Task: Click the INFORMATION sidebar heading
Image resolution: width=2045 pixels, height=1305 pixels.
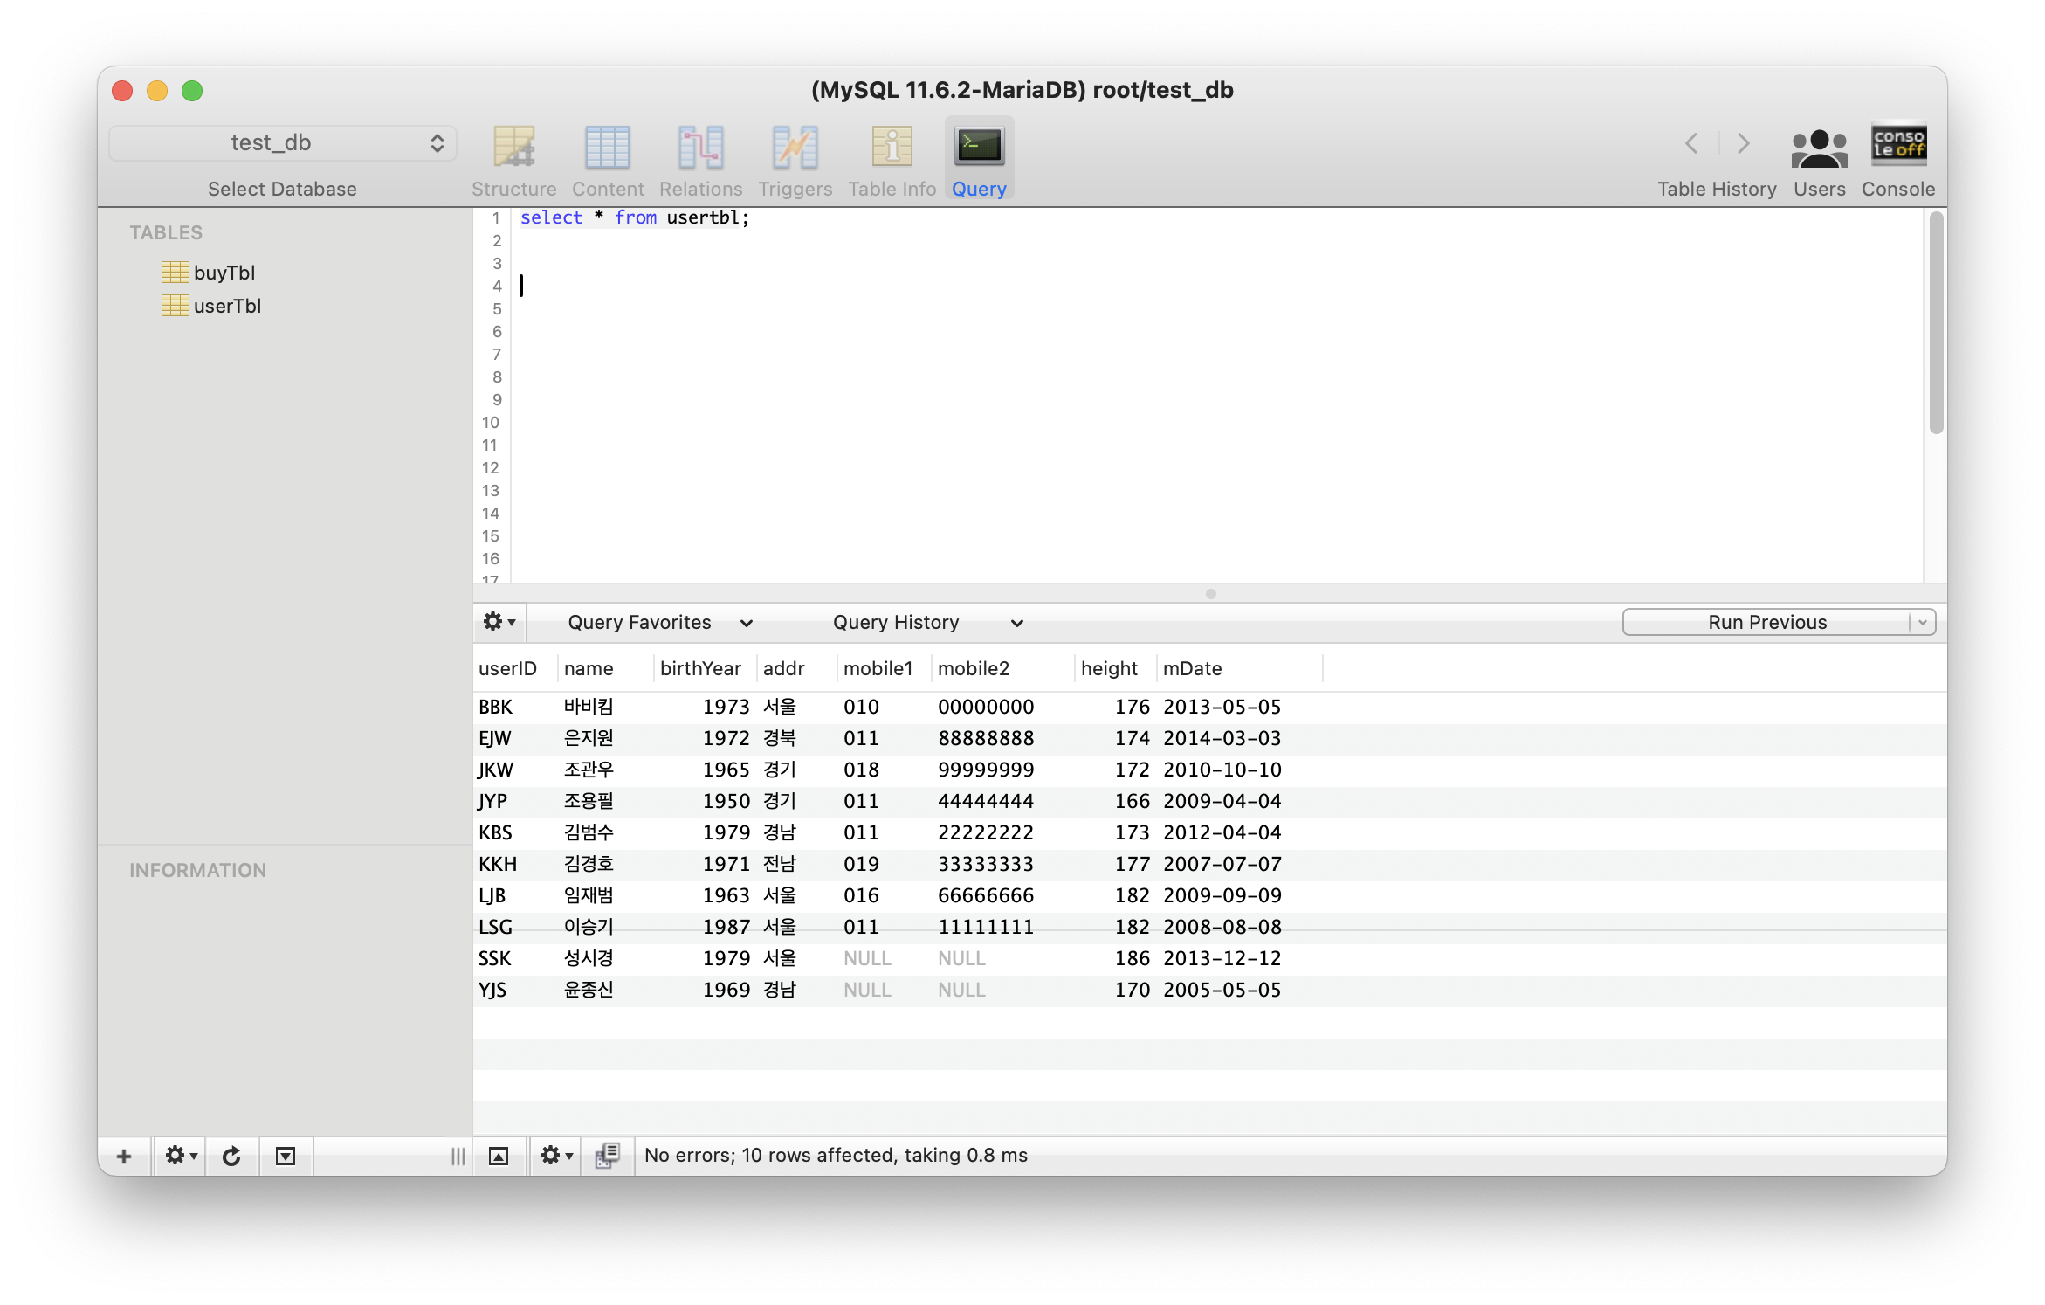Action: click(x=197, y=870)
